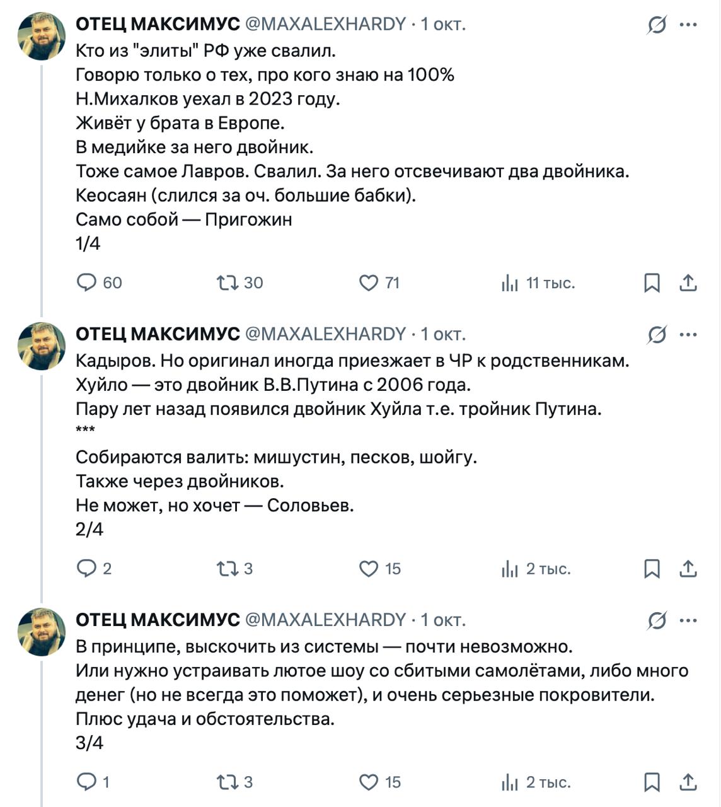Open @MAXALEXHARDY handle on the second tweet
The image size is (721, 807).
(325, 334)
